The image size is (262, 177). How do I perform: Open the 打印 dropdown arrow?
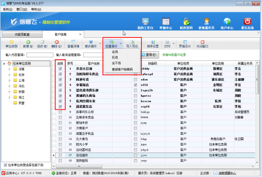pyautogui.click(x=174, y=44)
